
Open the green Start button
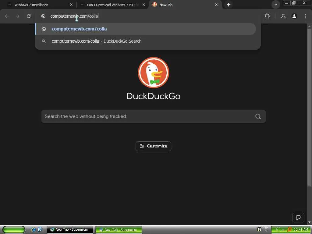tap(14, 230)
